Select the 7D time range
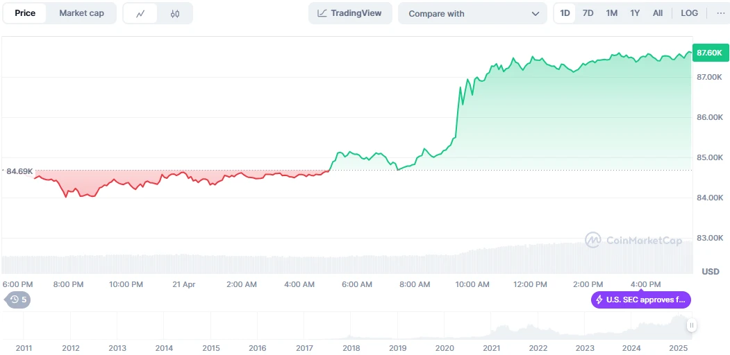The height and width of the screenshot is (355, 730). point(588,13)
